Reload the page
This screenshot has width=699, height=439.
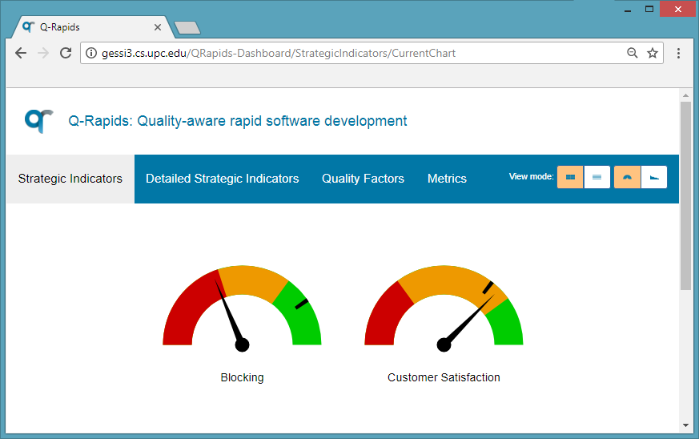click(66, 53)
